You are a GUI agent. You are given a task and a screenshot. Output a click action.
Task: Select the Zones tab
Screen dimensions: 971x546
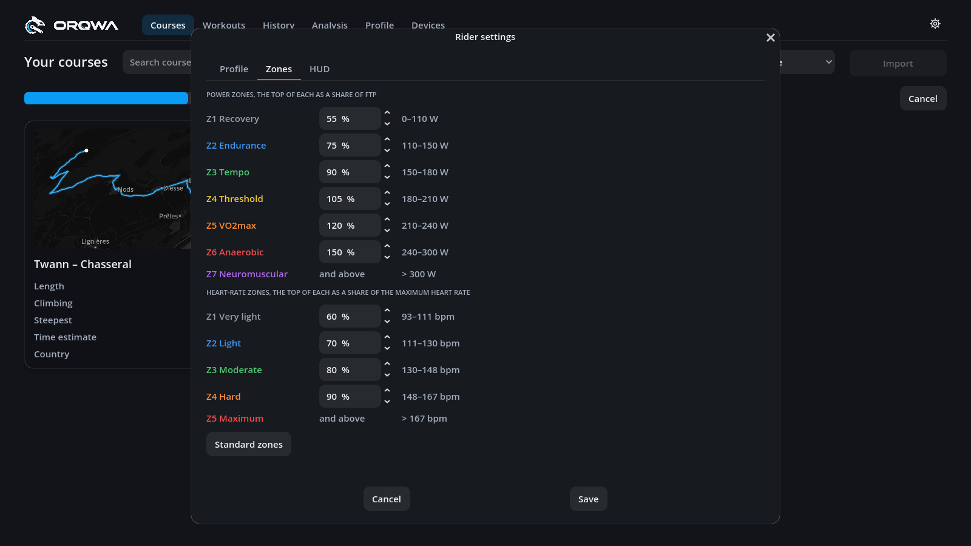279,69
